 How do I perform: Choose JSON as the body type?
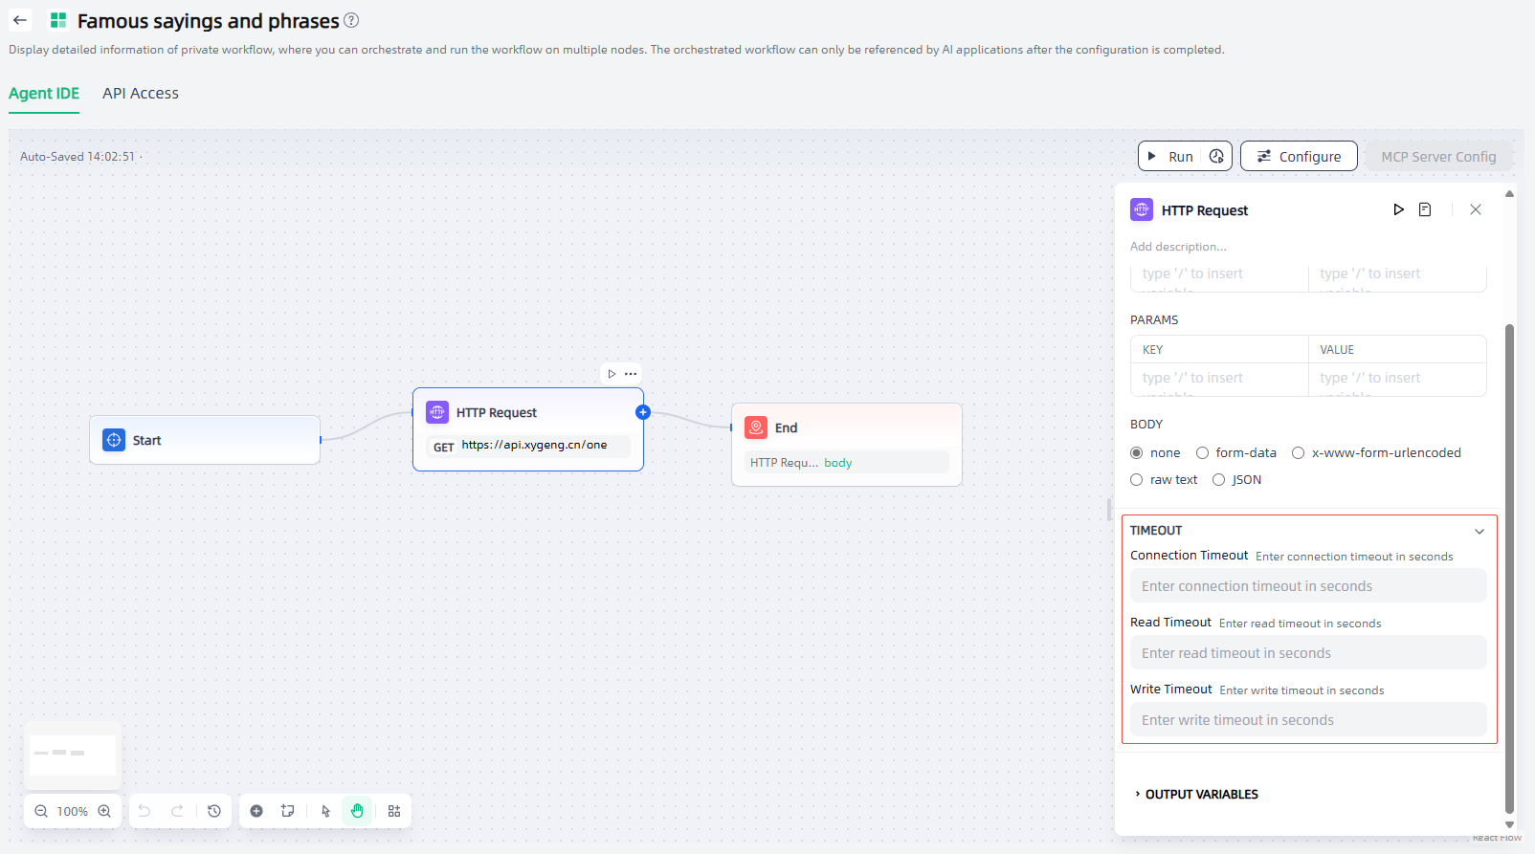(1219, 480)
